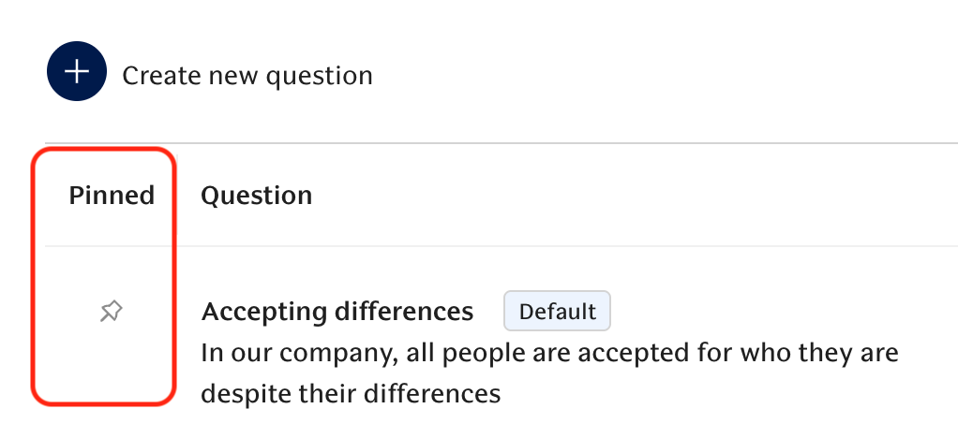
Task: Start creating a new question
Action: pyautogui.click(x=78, y=73)
